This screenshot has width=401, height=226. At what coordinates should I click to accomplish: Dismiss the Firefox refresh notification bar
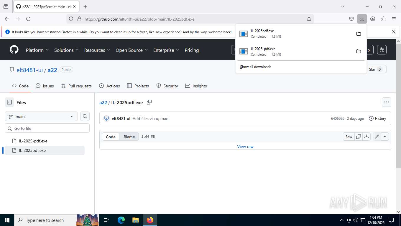coord(393,32)
